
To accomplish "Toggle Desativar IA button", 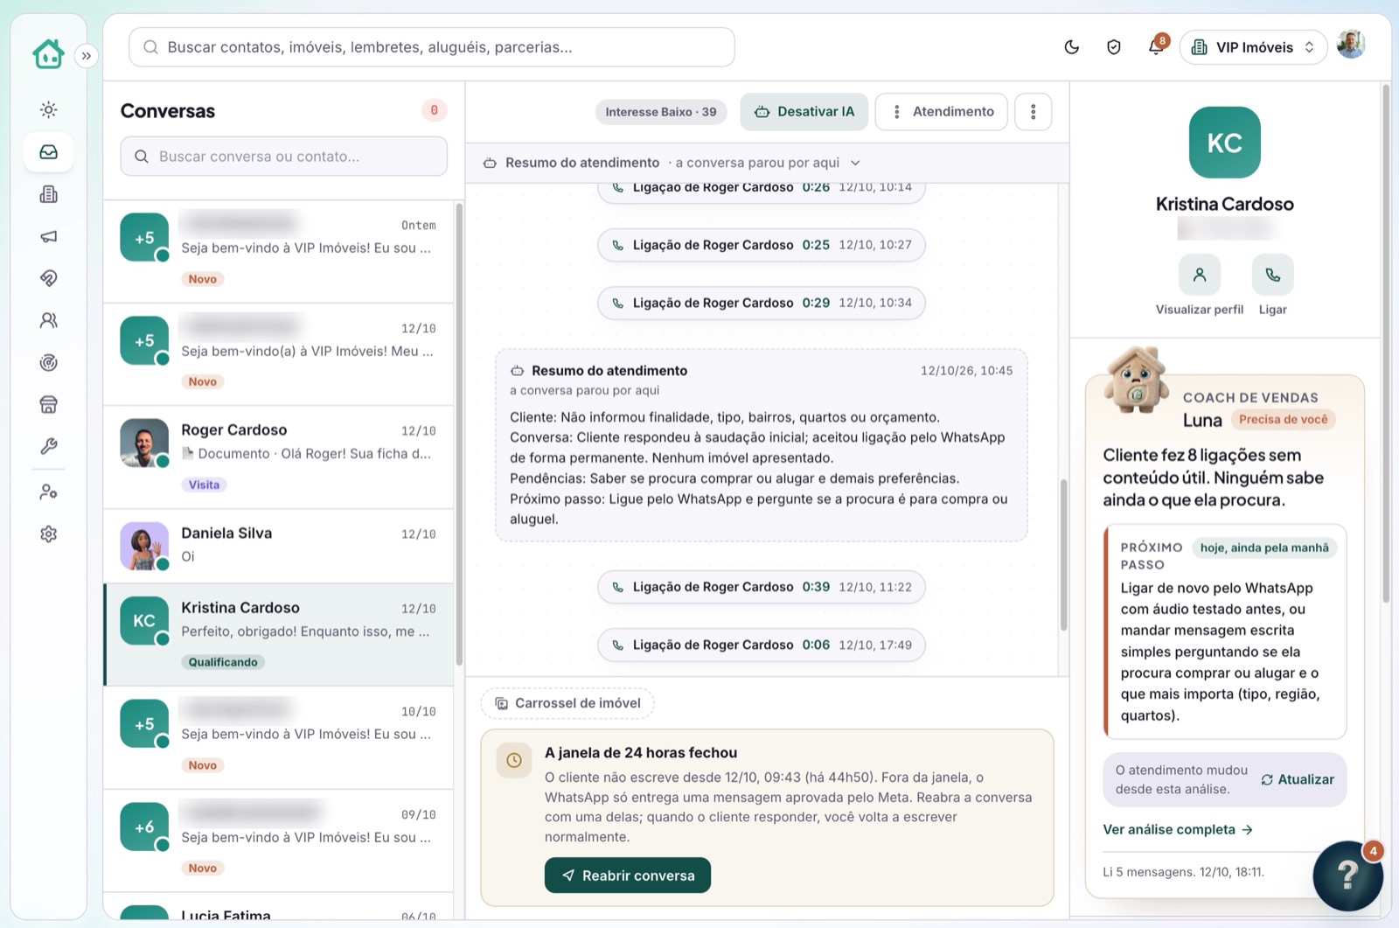I will click(x=804, y=112).
